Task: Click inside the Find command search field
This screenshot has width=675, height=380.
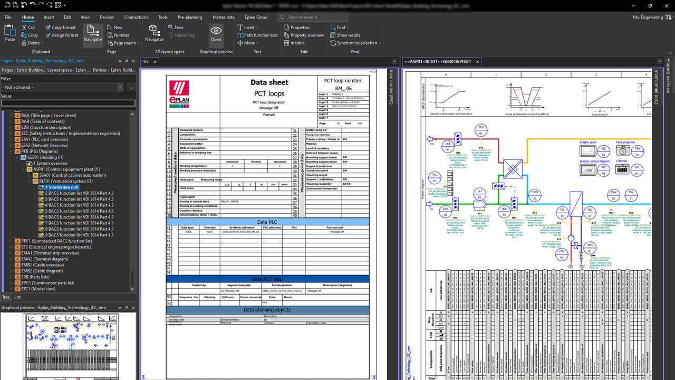Action: click(313, 17)
